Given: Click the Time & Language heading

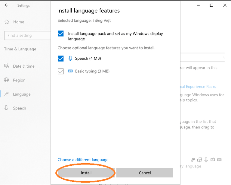Looking at the screenshot, I should tap(20, 49).
